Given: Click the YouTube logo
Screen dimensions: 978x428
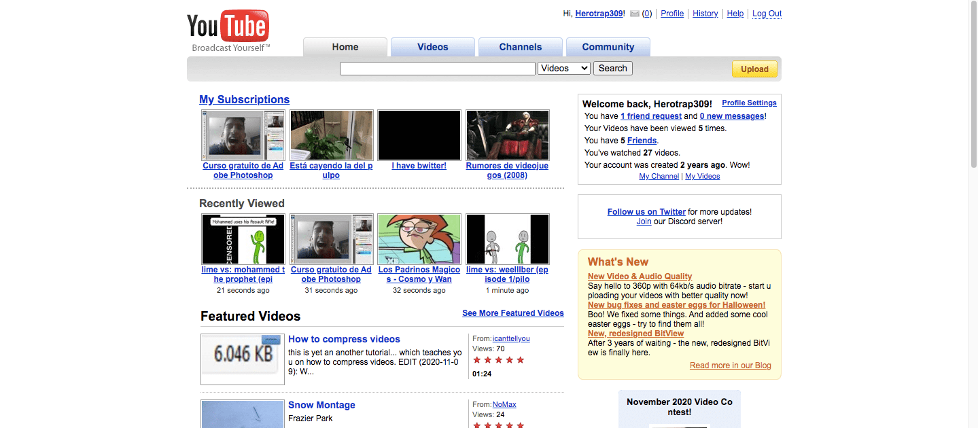Looking at the screenshot, I should coord(227,23).
